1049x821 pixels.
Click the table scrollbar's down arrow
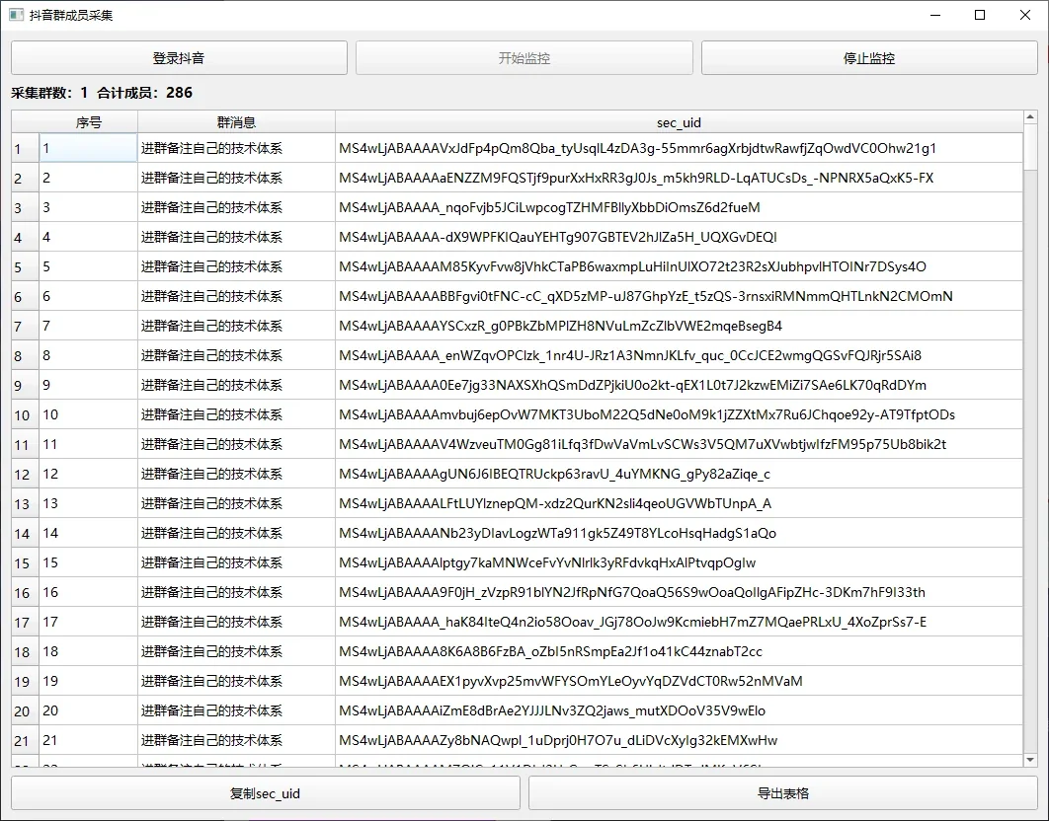[x=1030, y=760]
